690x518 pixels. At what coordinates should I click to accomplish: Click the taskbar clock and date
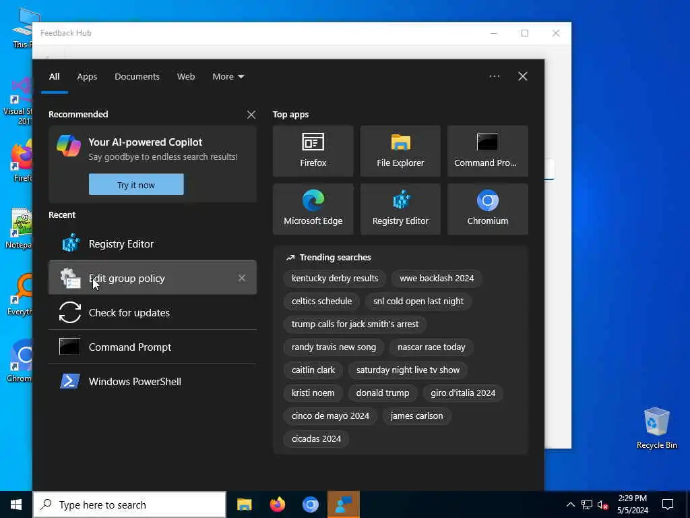point(632,505)
